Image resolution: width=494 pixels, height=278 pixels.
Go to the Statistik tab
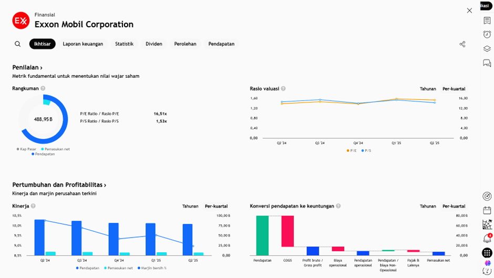click(x=124, y=44)
